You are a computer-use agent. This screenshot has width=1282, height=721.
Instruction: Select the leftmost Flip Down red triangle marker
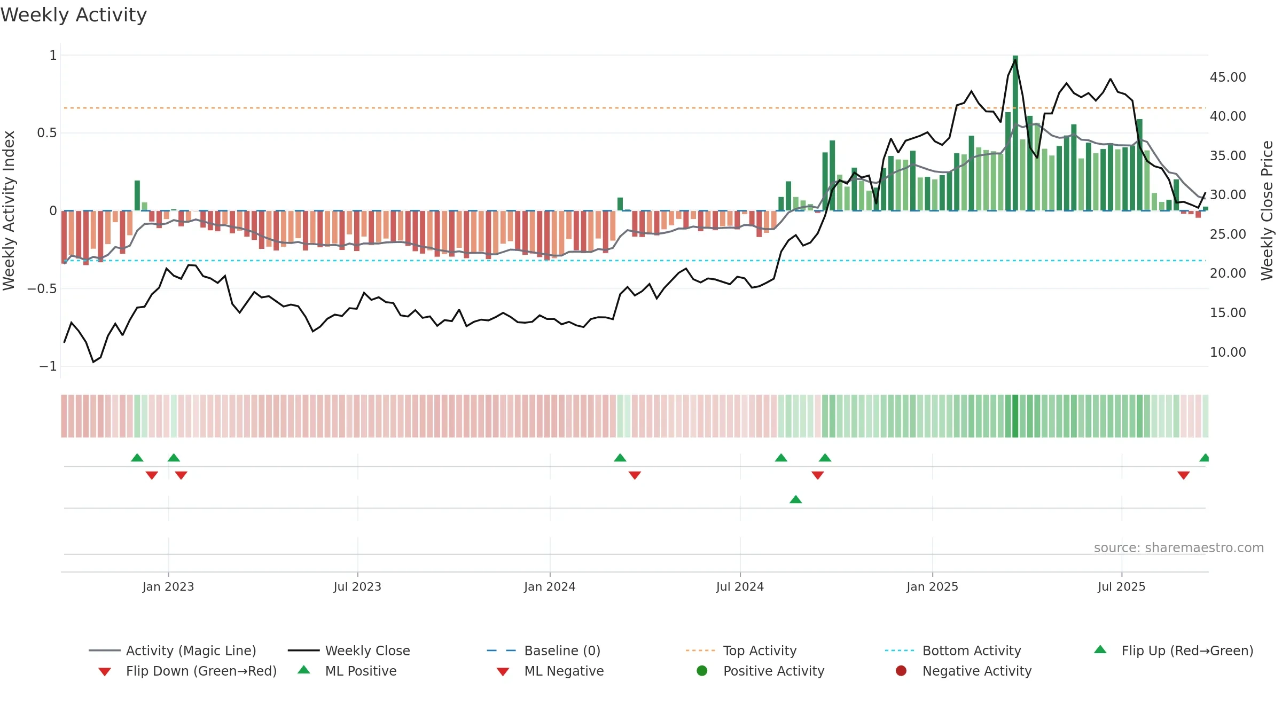(x=152, y=475)
